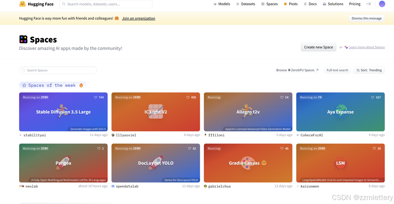Click neulab author name
Image resolution: width=394 pixels, height=204 pixels.
32,186
